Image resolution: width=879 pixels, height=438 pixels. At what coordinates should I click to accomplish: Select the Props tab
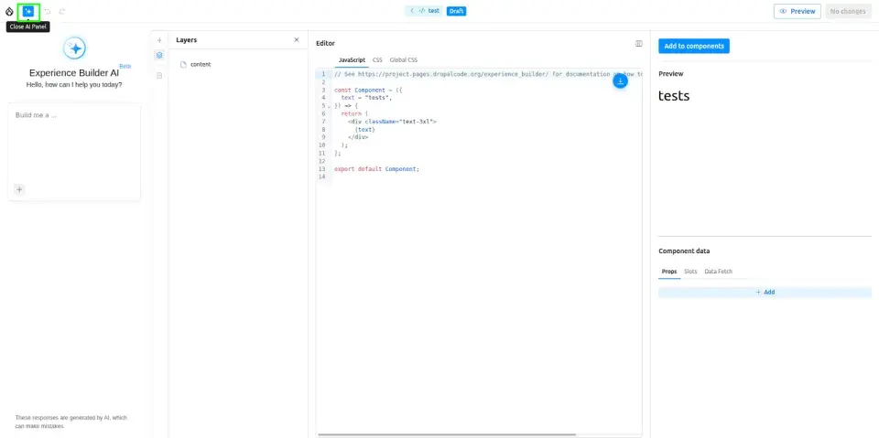click(669, 271)
